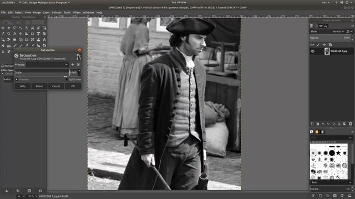Image resolution: width=355 pixels, height=199 pixels.
Task: Hide the IMG02368 layer with eye icon
Action: (x=313, y=51)
